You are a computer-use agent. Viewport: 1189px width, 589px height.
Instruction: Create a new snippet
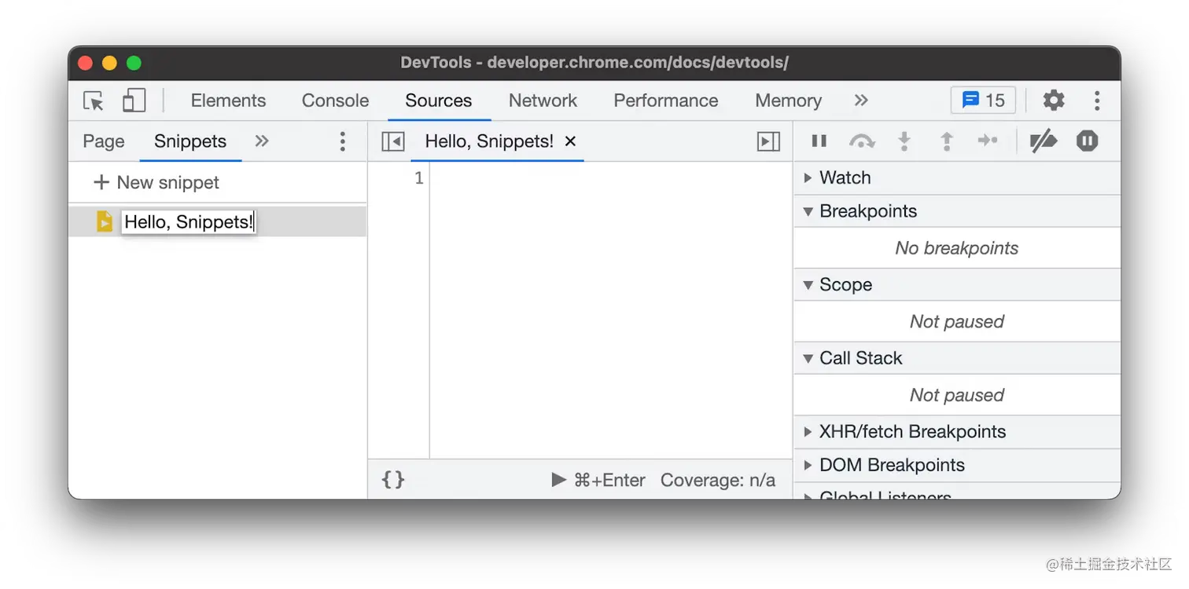(x=156, y=183)
